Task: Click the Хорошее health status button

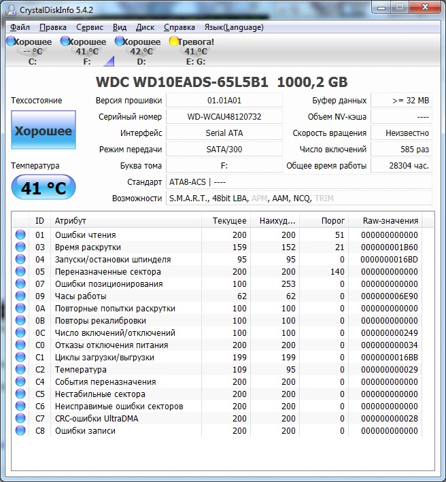Action: (44, 131)
